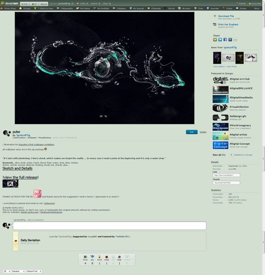Open the golden artwork thumbnail in More from grohsARTig
The width and height of the screenshot is (265, 275).
[239, 58]
